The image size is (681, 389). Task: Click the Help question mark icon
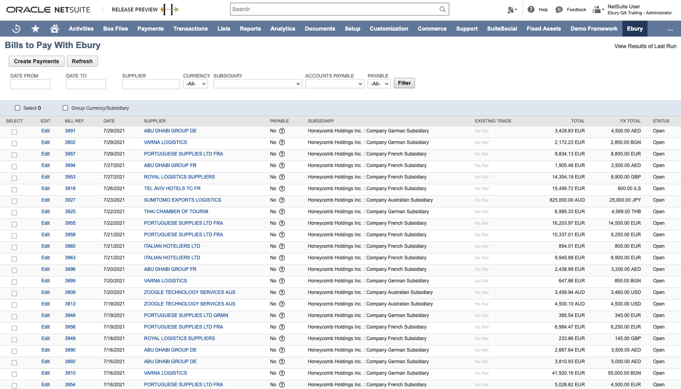click(531, 9)
